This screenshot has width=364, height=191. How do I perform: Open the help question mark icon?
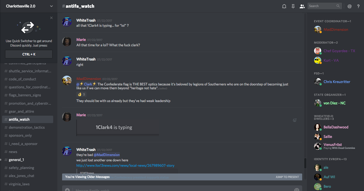(358, 6)
